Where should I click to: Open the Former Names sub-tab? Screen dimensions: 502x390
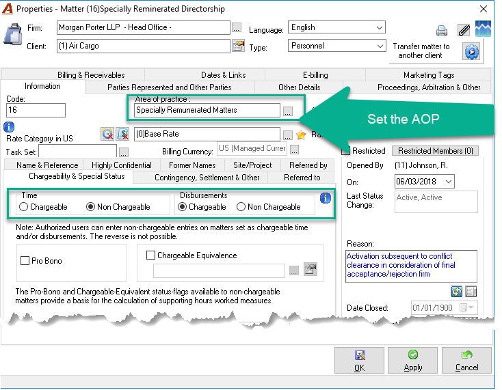pyautogui.click(x=192, y=165)
